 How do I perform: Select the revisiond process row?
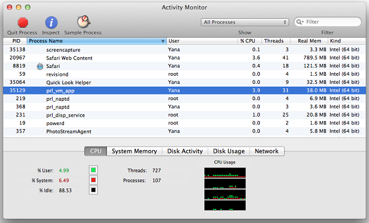(184, 74)
